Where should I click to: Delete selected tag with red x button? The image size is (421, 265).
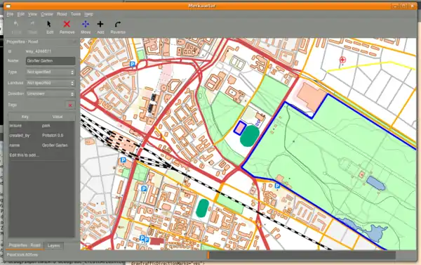click(70, 105)
